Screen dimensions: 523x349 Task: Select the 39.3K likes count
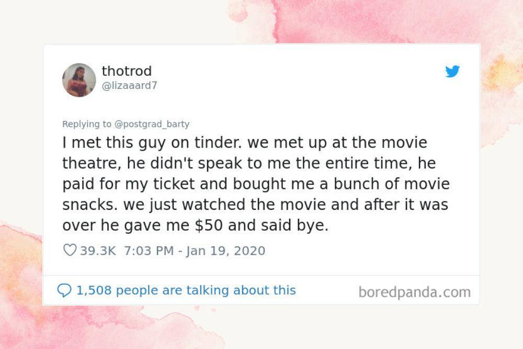[98, 251]
